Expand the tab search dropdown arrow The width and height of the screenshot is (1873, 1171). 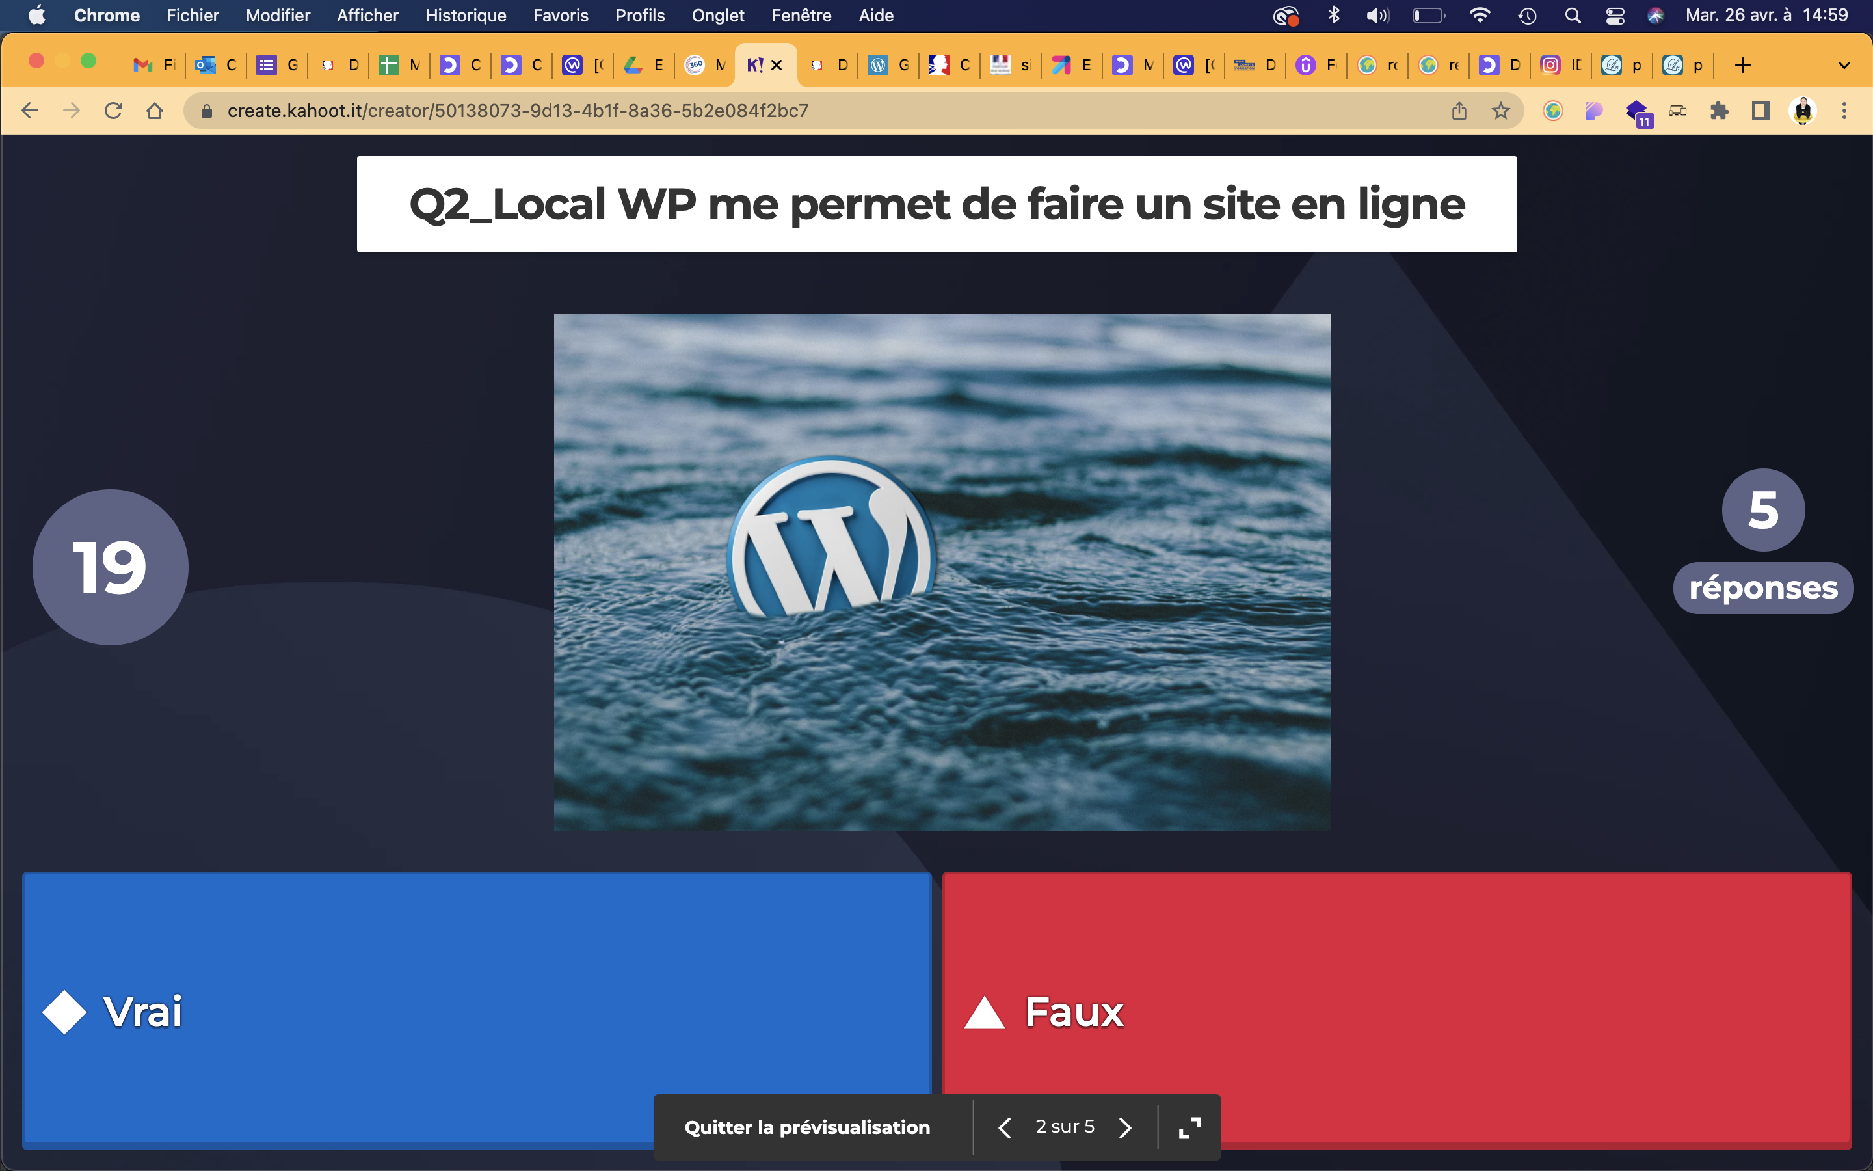point(1844,65)
